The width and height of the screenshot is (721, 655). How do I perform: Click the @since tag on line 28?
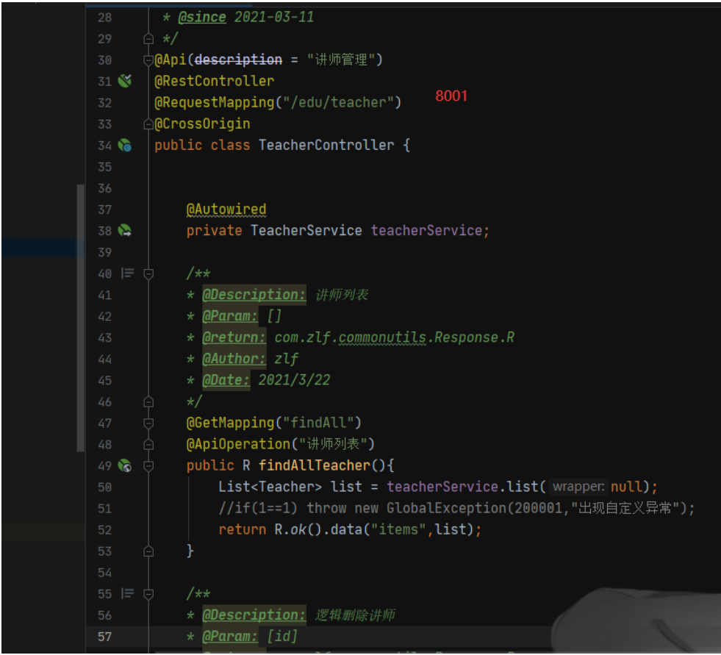(x=202, y=18)
